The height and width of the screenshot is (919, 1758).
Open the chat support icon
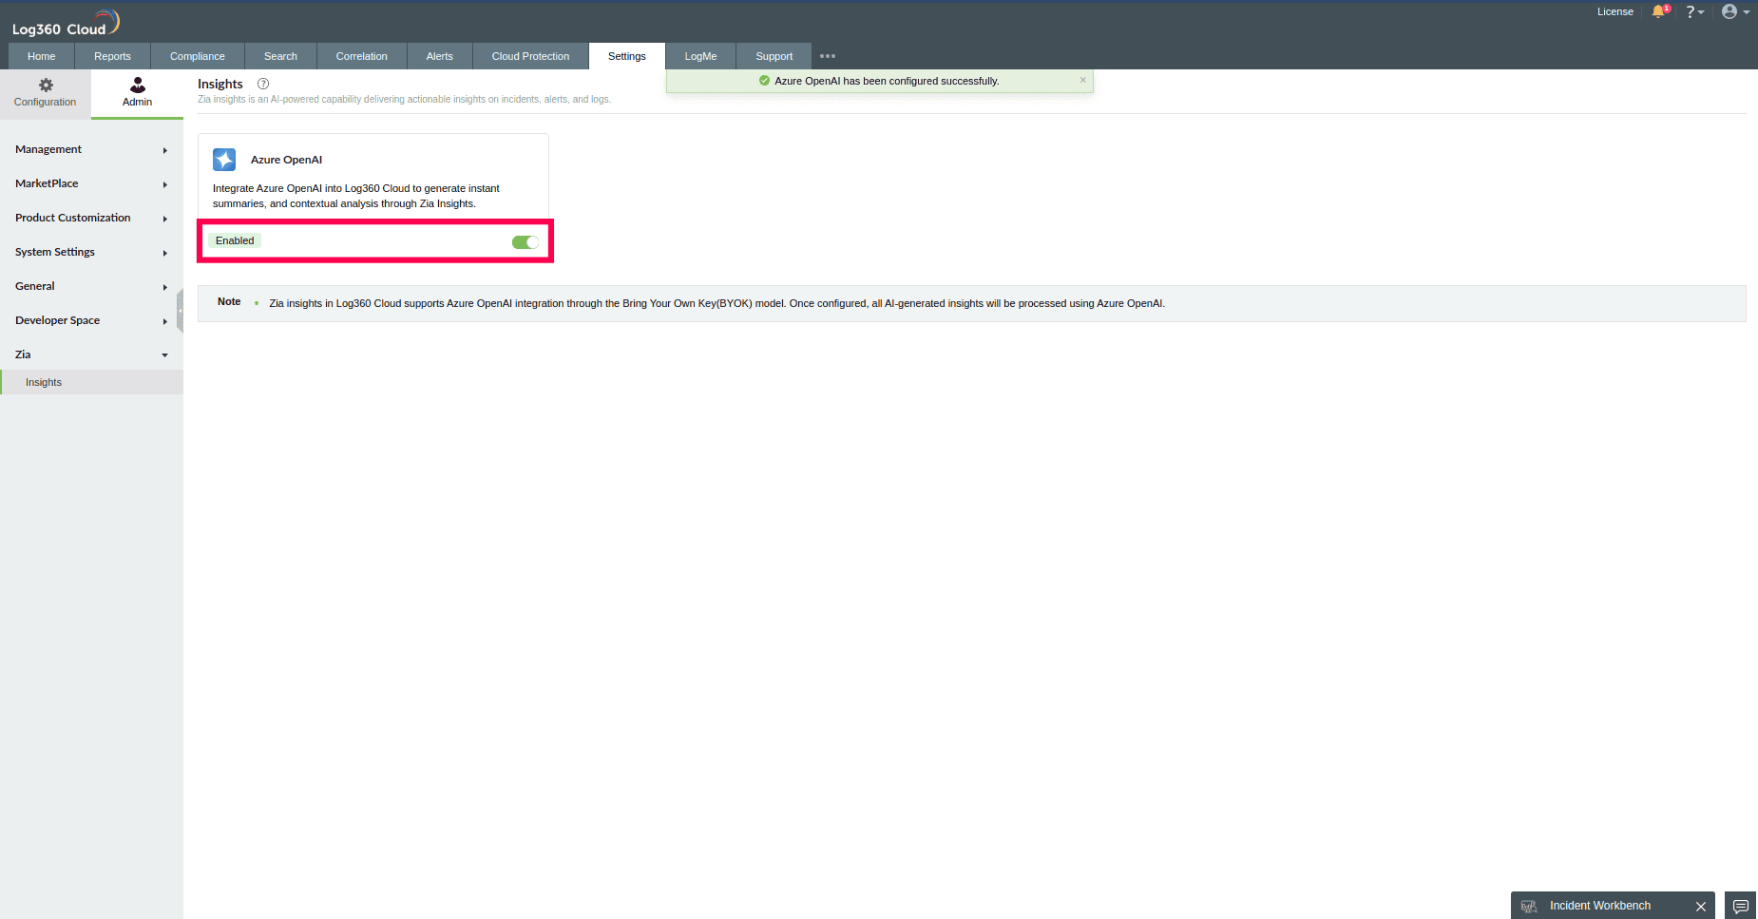click(x=1741, y=906)
